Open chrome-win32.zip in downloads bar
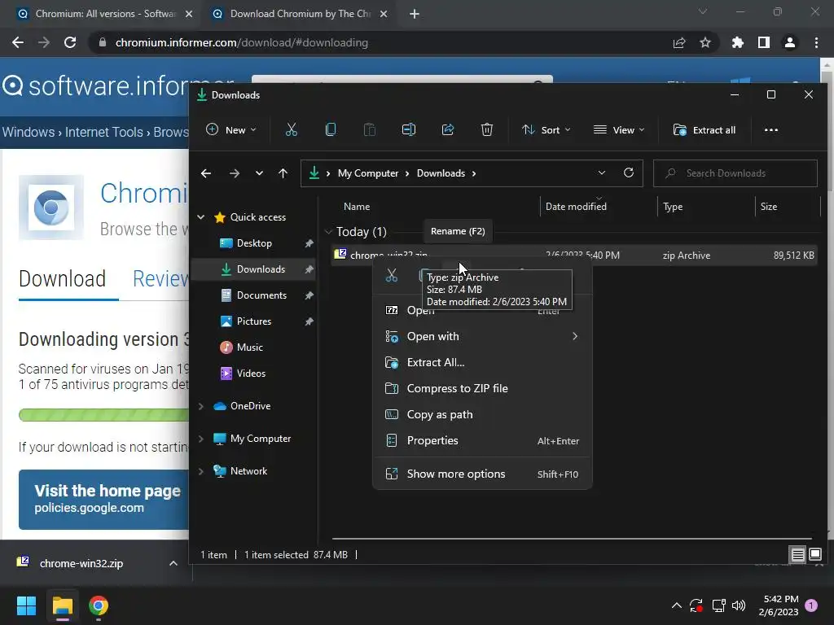The height and width of the screenshot is (625, 834). (x=80, y=563)
